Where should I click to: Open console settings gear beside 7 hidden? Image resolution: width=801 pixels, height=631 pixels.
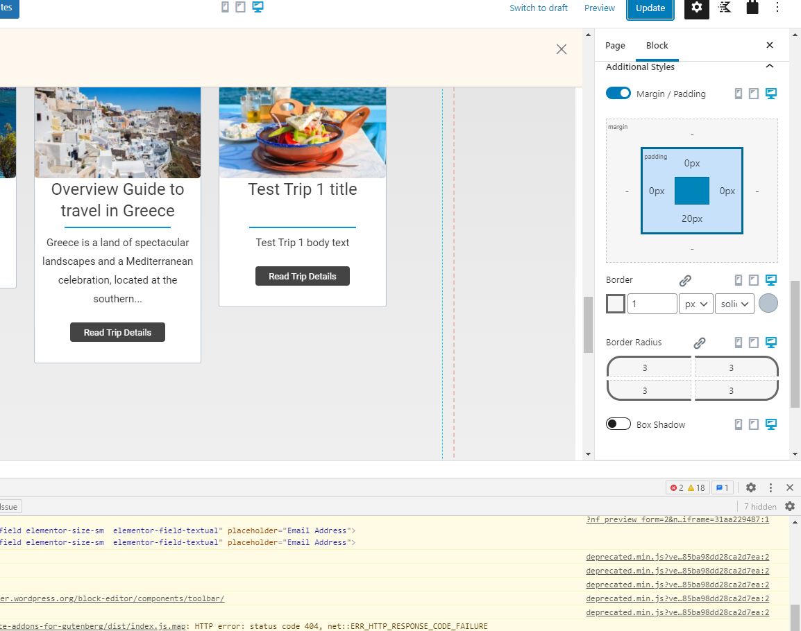coord(790,506)
